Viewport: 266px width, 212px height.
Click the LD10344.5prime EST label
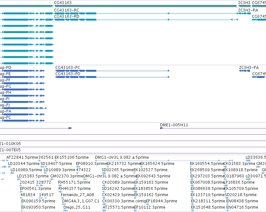tap(24, 164)
